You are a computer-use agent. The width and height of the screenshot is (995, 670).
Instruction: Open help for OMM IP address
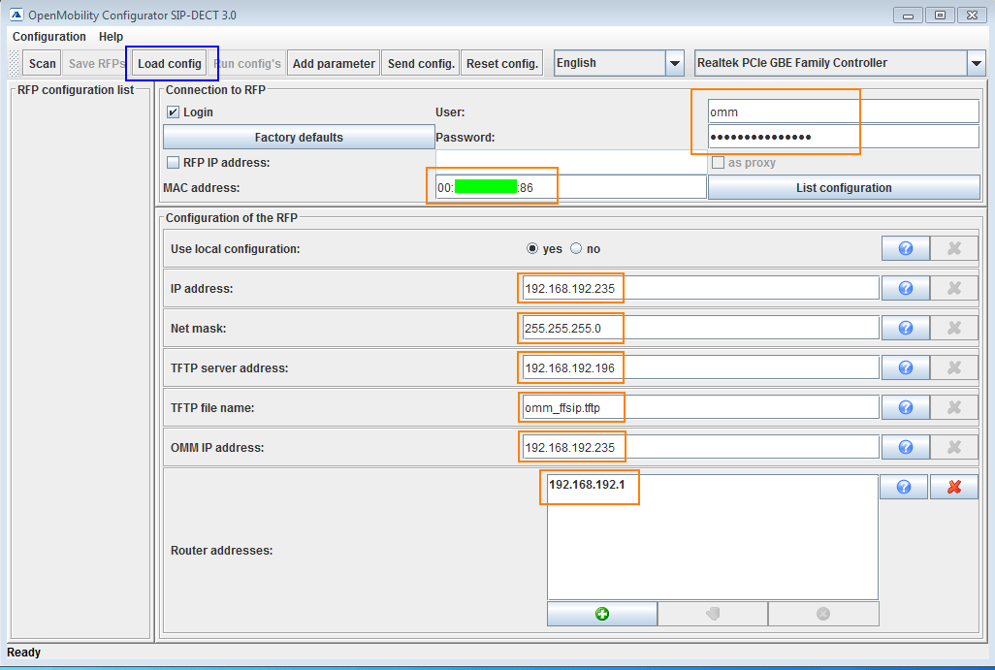point(905,447)
